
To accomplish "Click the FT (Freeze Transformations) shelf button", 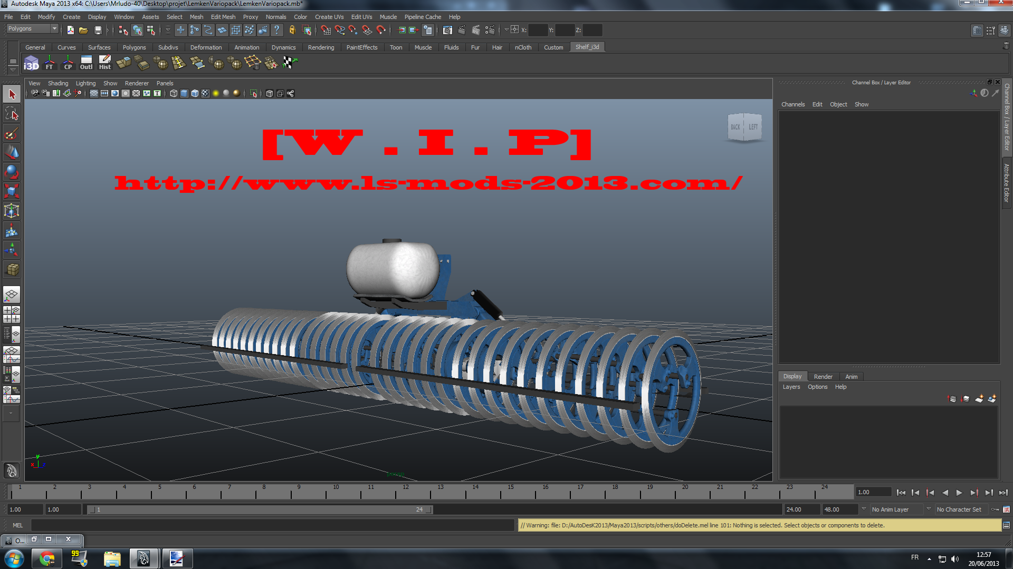I will pyautogui.click(x=50, y=63).
